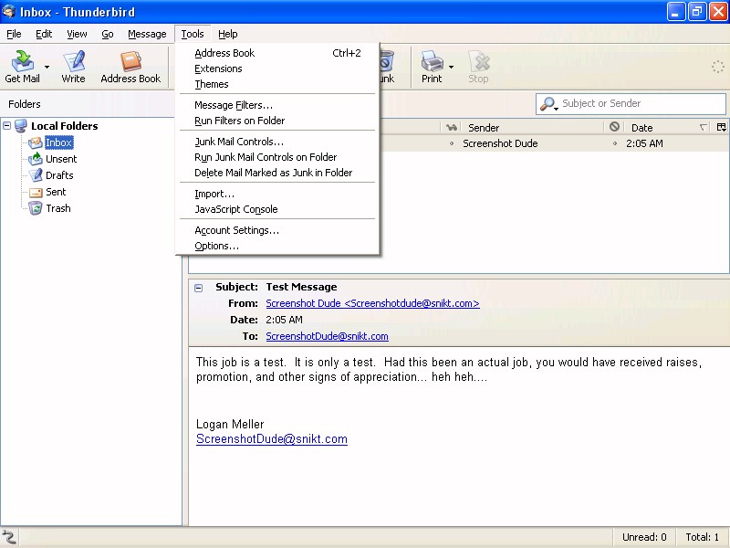Close the open Tools menu

[193, 34]
